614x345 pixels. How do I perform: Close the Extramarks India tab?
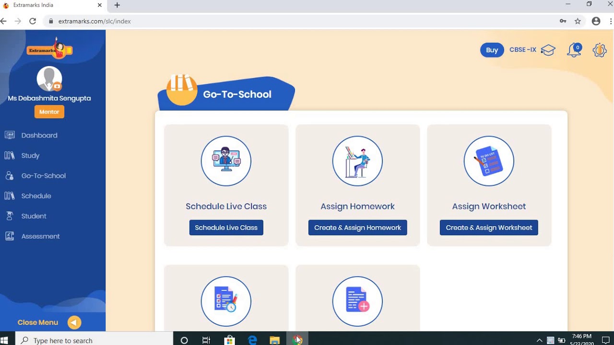100,5
